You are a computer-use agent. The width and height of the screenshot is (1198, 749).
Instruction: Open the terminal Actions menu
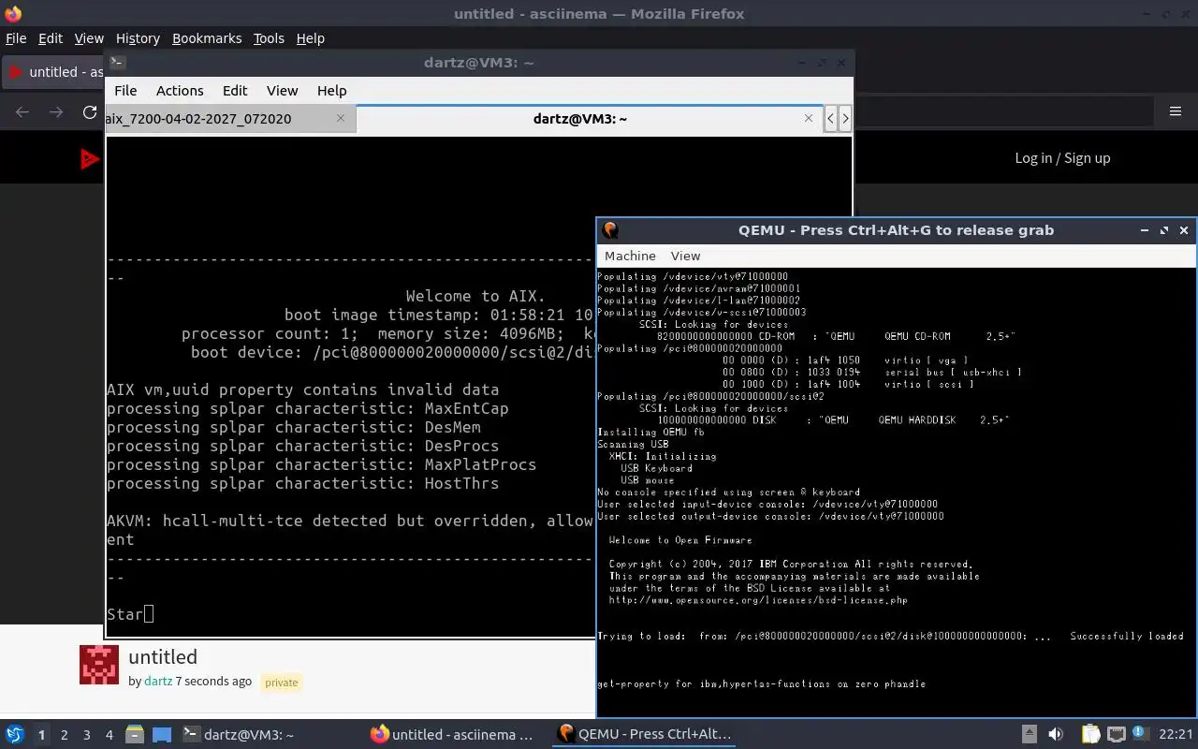tap(180, 91)
